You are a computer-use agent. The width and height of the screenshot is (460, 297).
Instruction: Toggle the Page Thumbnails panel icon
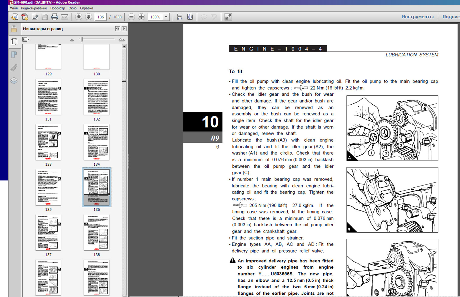pos(14,42)
